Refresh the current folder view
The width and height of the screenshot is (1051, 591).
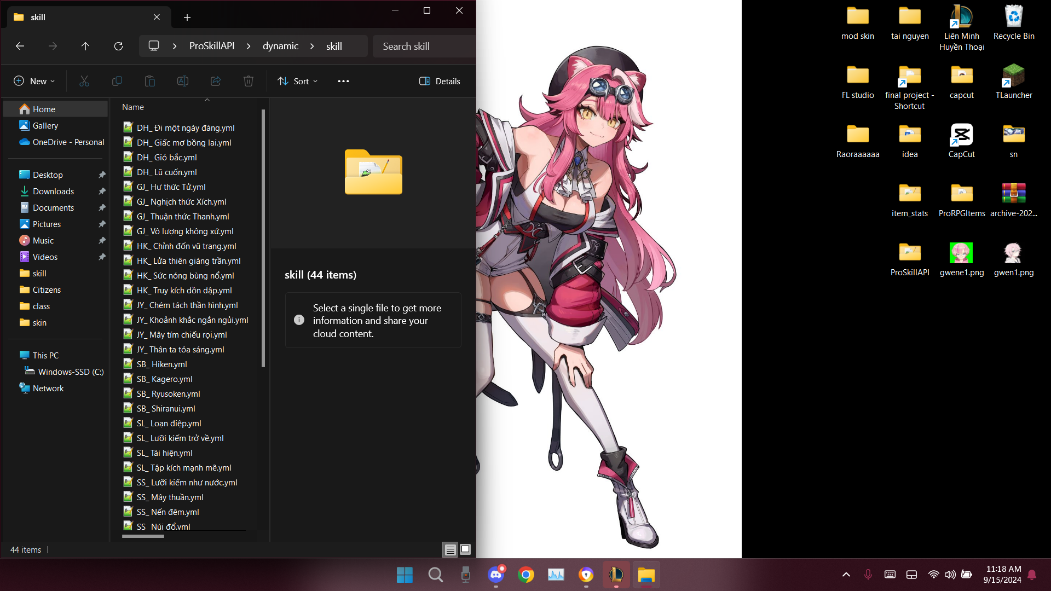[x=118, y=46]
